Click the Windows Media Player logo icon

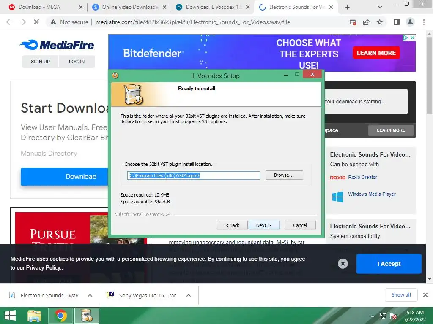[337, 197]
